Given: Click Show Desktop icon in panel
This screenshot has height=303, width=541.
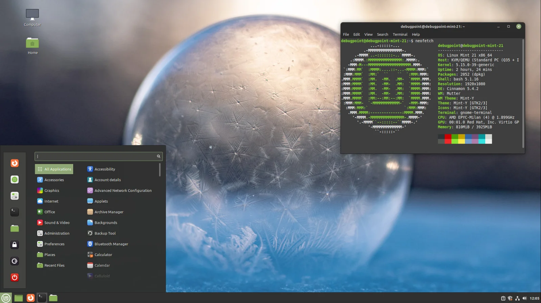Looking at the screenshot, I should [x=19, y=298].
